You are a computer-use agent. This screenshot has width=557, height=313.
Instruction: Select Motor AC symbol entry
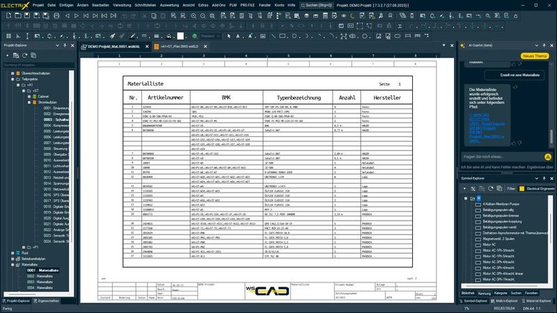pyautogui.click(x=489, y=245)
